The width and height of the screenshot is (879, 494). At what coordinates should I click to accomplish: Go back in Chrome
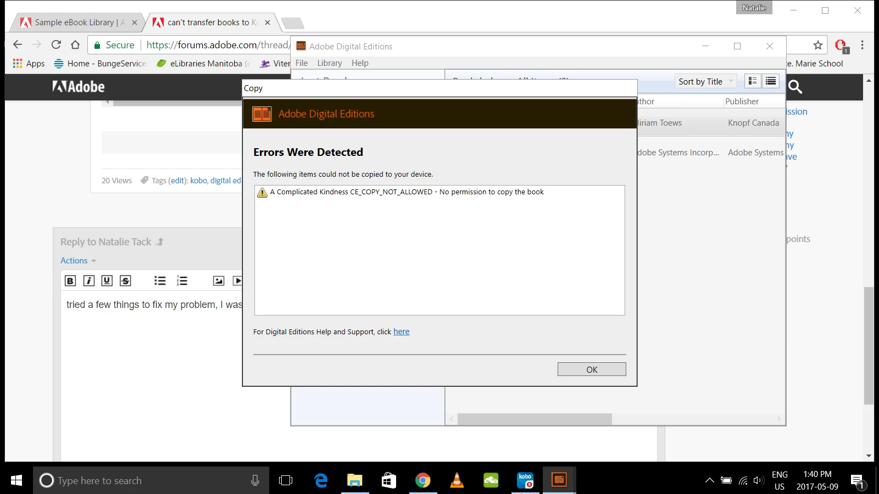click(18, 44)
